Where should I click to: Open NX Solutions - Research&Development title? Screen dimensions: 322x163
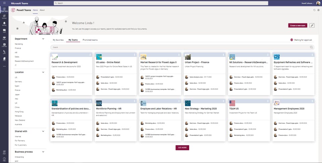tap(249, 62)
